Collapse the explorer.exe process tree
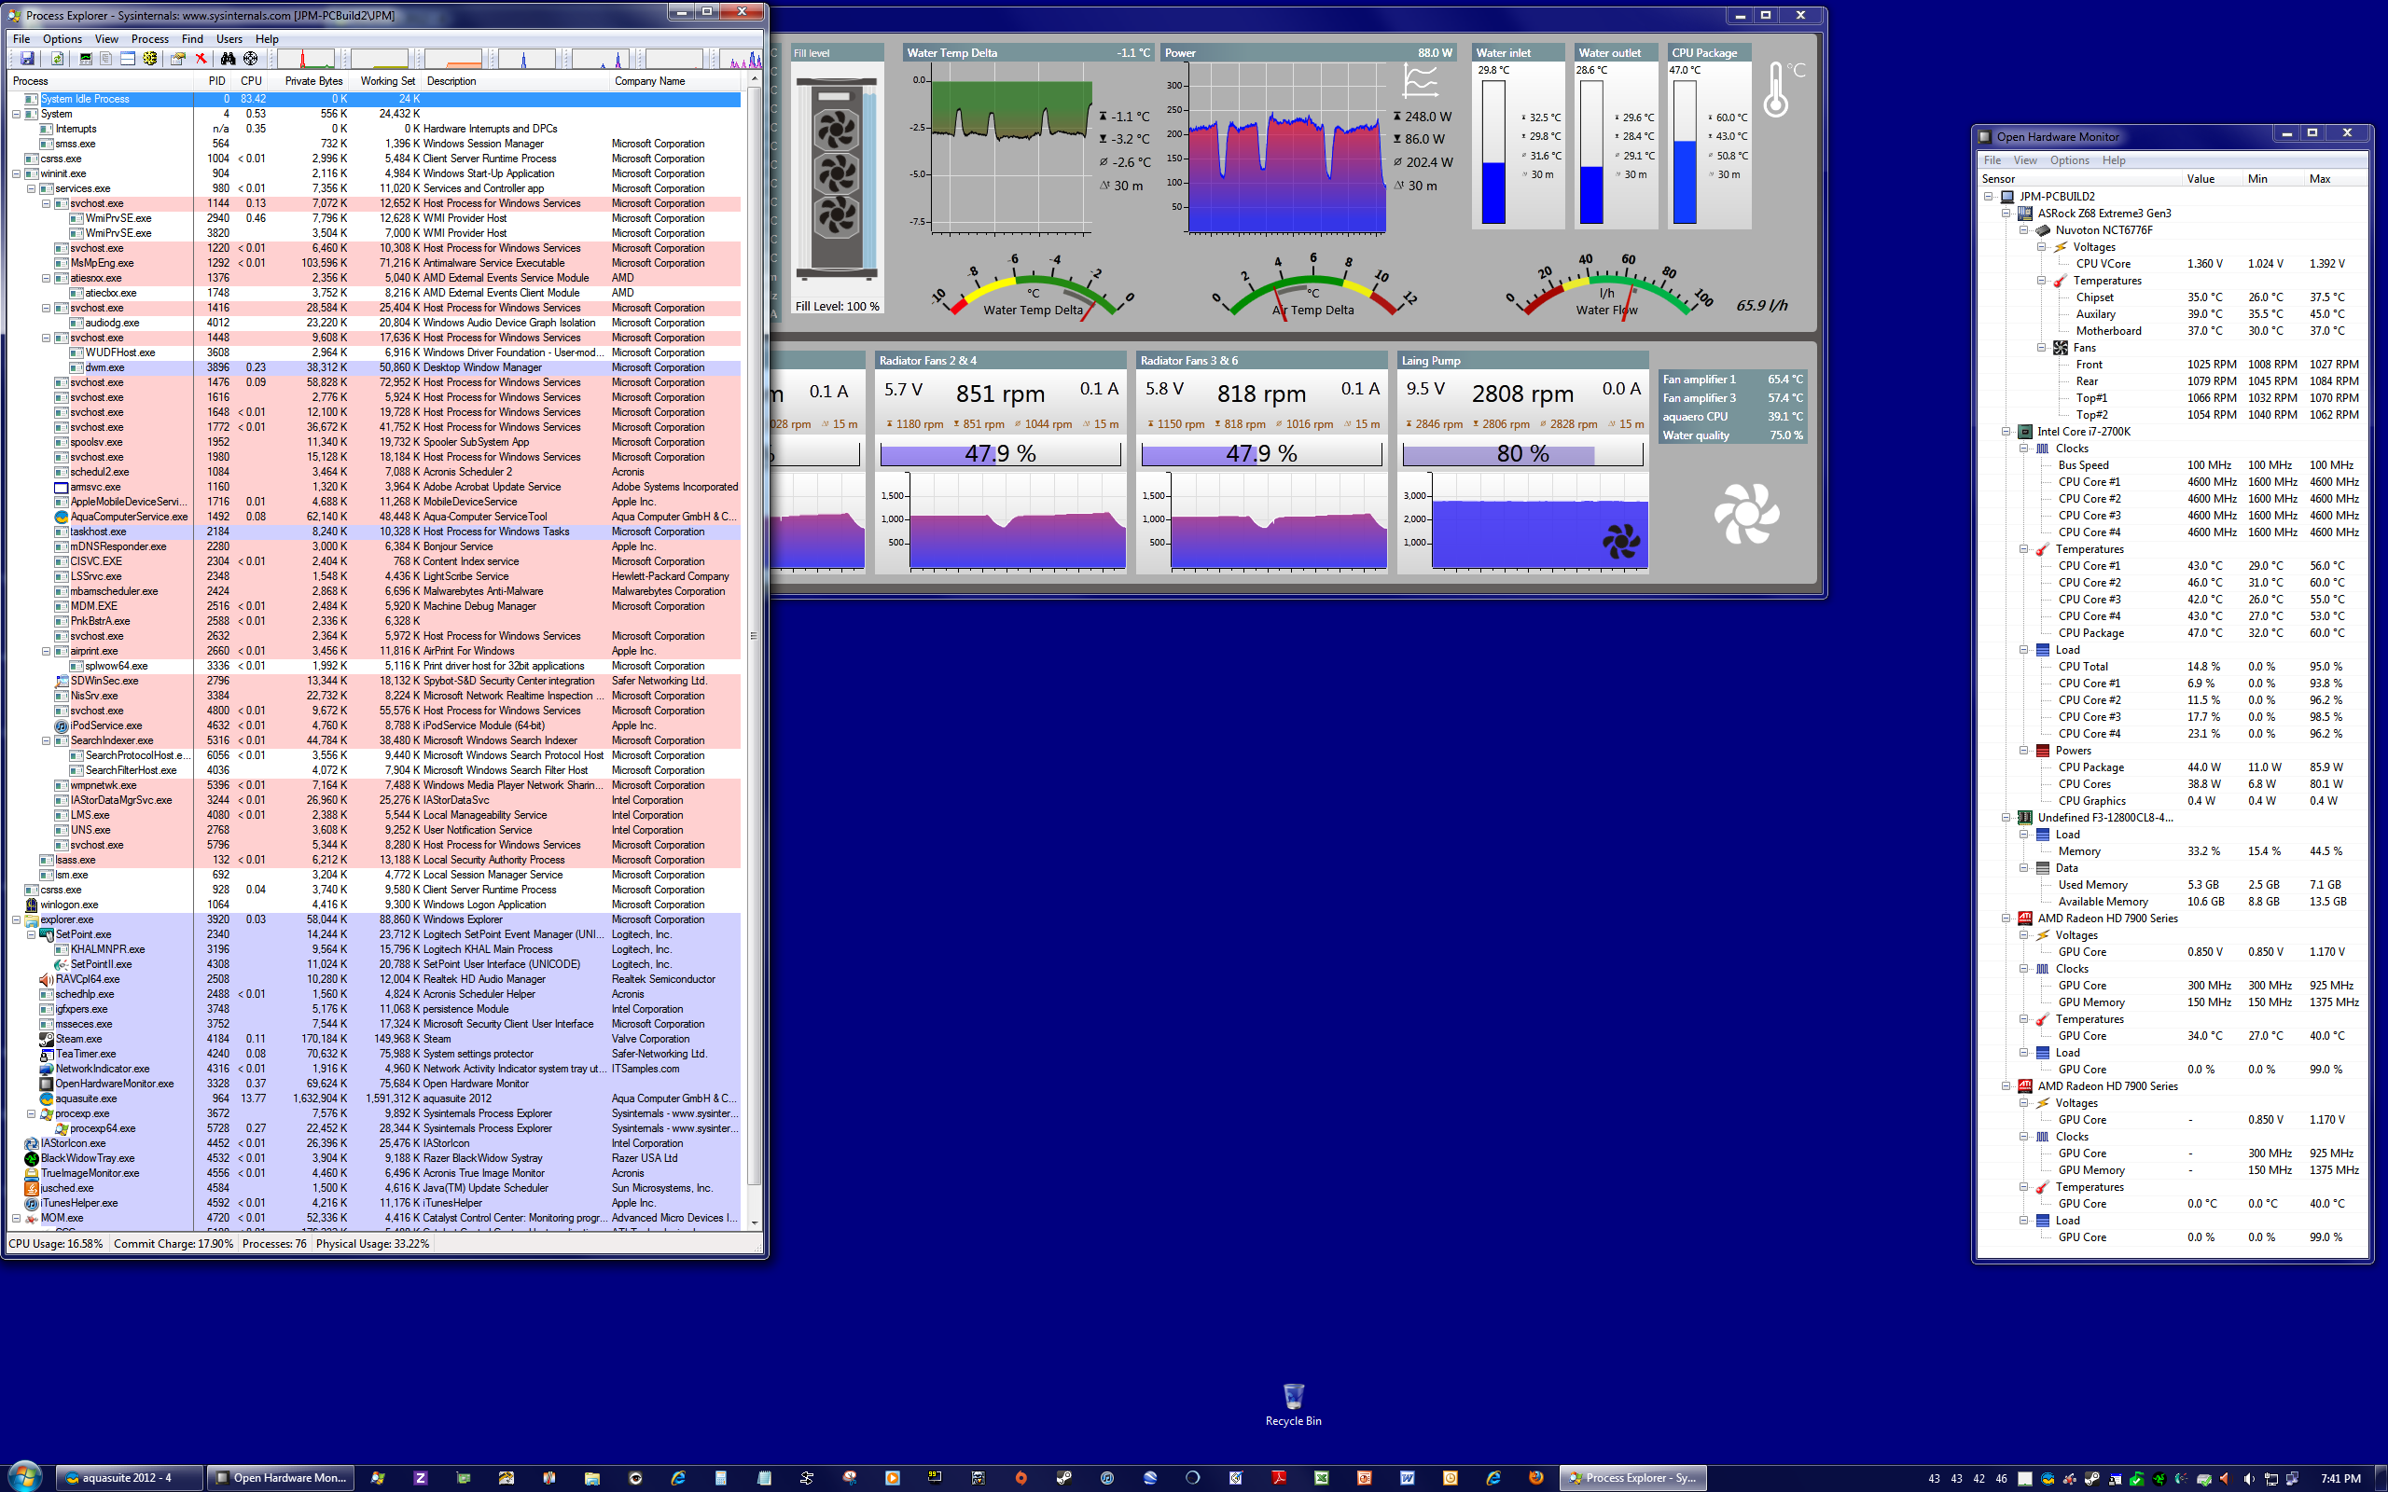Screen dimensions: 2388x1492 17,919
